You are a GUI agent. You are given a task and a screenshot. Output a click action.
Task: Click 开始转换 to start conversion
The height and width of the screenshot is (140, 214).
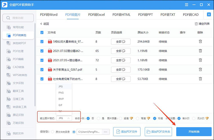[x=194, y=131]
